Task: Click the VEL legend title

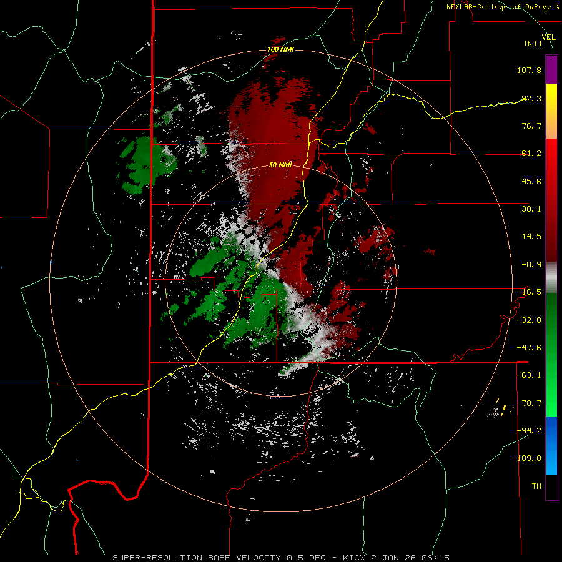Action: tap(548, 37)
